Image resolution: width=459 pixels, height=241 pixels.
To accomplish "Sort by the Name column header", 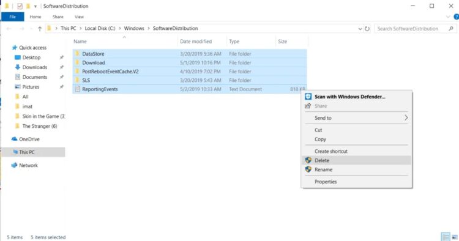I will [x=124, y=41].
